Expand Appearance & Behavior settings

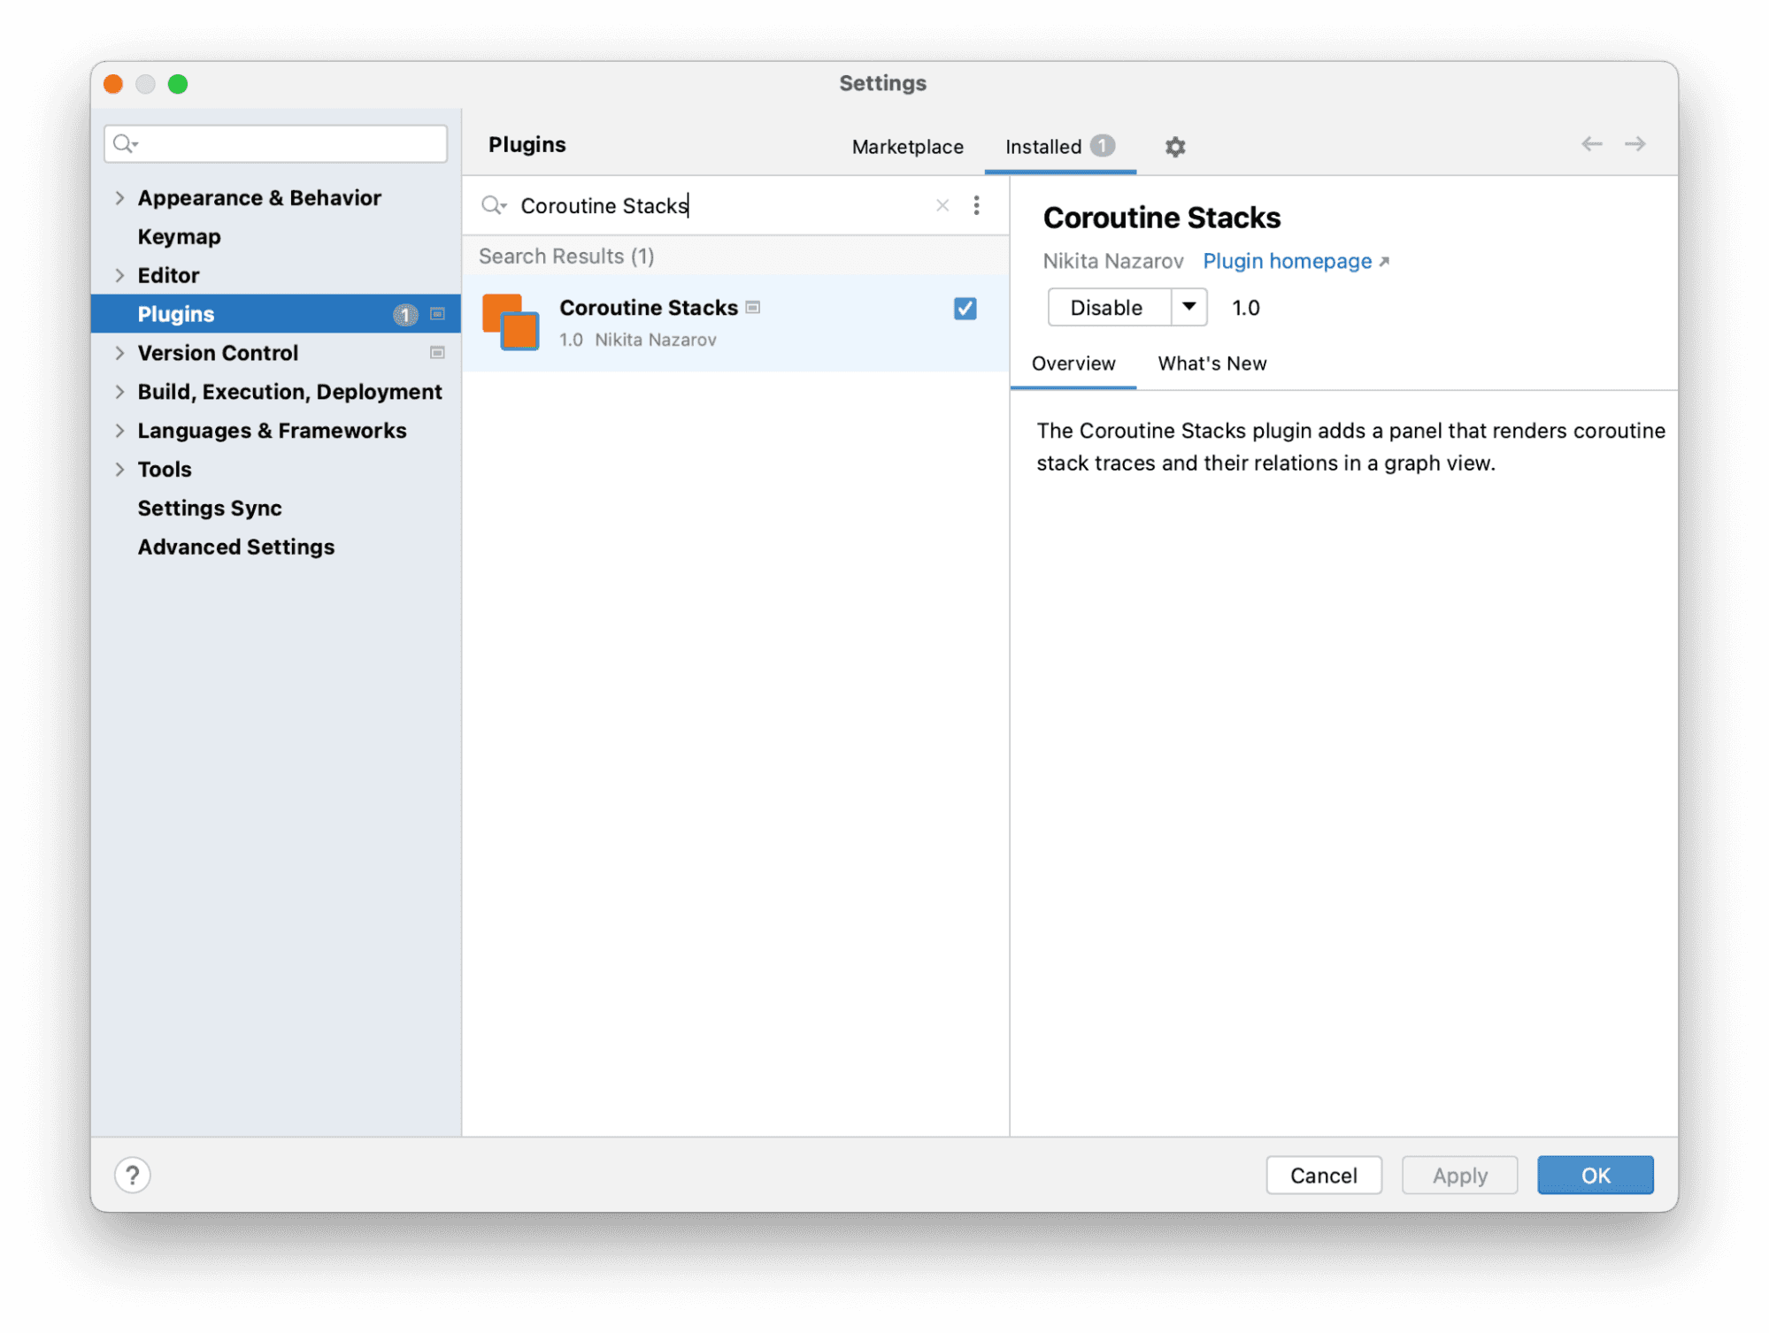(x=119, y=198)
